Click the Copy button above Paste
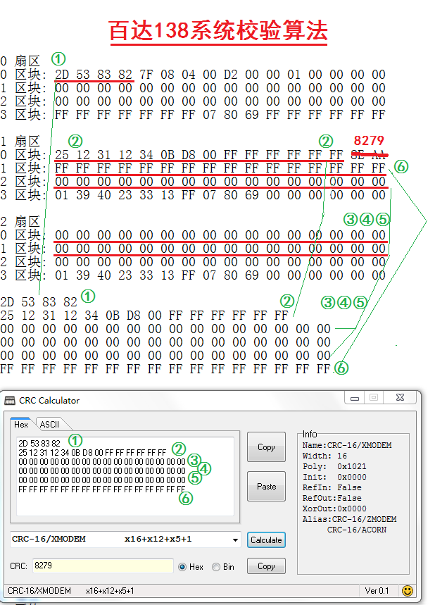This screenshot has width=435, height=605. 266,447
